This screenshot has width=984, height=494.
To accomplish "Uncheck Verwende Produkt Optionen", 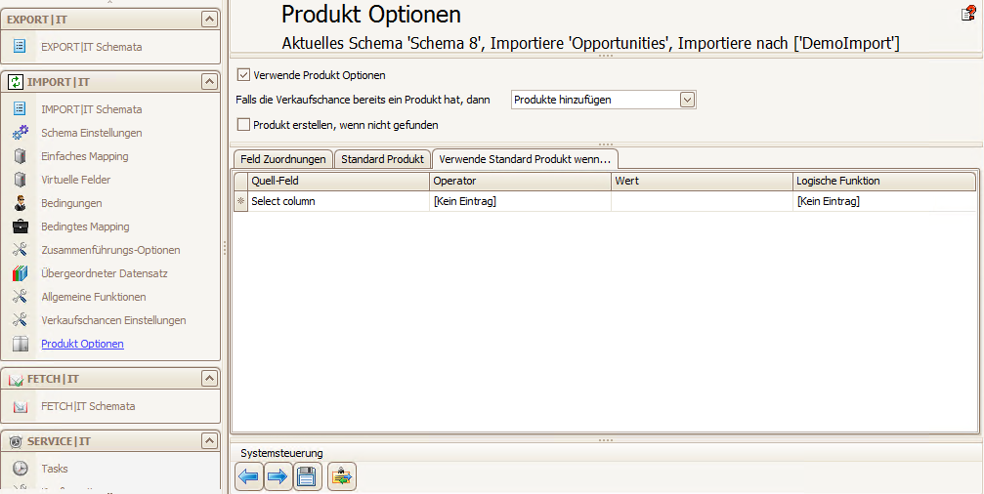I will 243,75.
